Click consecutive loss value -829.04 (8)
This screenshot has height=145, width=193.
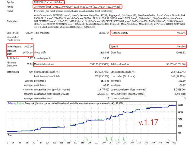[x=180, y=94]
